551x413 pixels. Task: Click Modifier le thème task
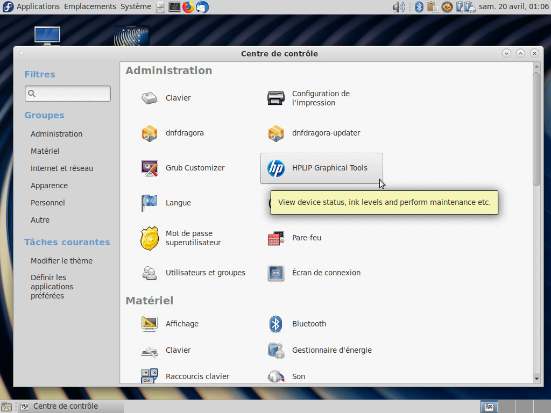tap(61, 261)
